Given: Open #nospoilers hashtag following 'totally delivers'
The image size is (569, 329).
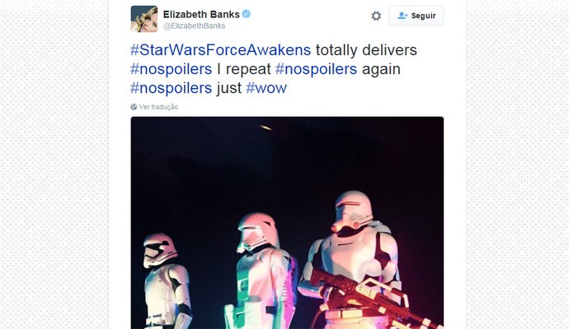Looking at the screenshot, I should 171,69.
